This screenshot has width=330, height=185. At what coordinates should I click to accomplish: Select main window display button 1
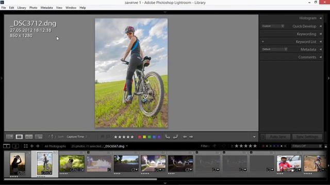pyautogui.click(x=7, y=146)
